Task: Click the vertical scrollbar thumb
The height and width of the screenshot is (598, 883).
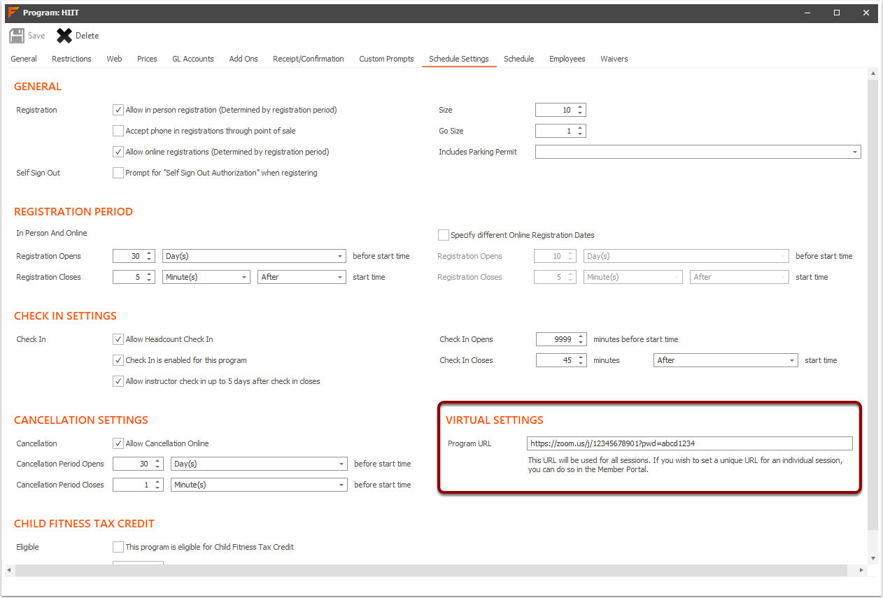Action: [x=873, y=304]
